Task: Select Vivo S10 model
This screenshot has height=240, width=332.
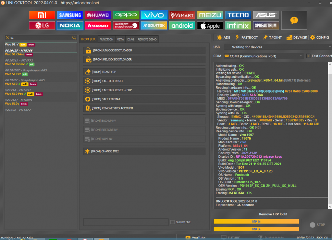Action: [41, 87]
